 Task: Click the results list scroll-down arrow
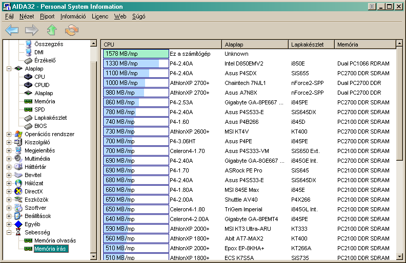[399, 256]
